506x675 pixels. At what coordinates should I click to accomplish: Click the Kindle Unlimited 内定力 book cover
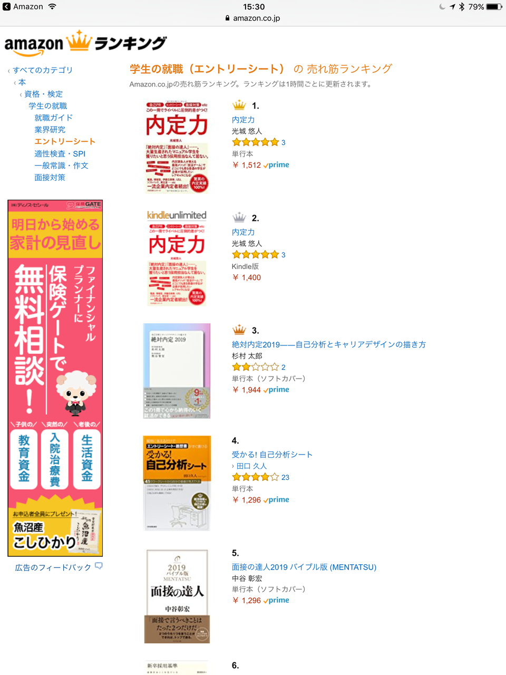point(177,258)
